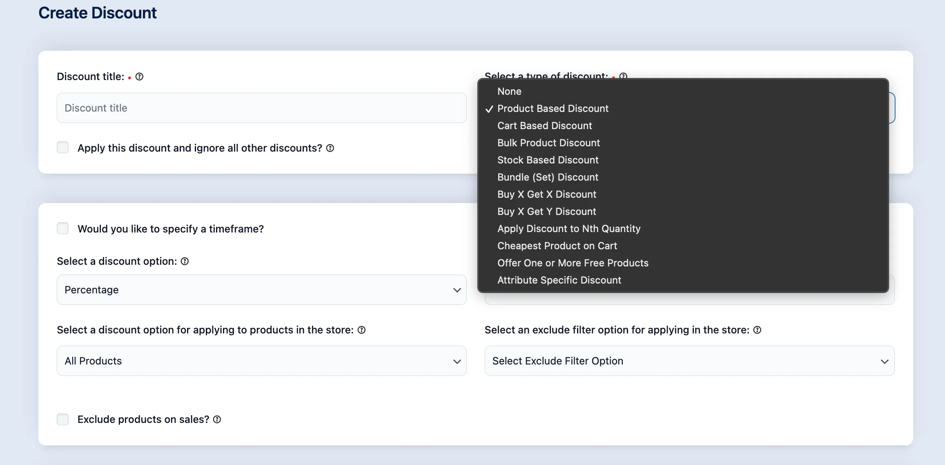The image size is (945, 465).
Task: Click help icon for exclude filter option
Action: pyautogui.click(x=757, y=330)
